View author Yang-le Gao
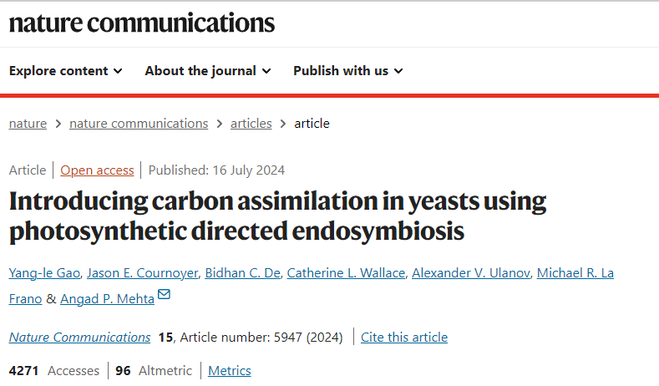The width and height of the screenshot is (659, 386). [x=42, y=273]
